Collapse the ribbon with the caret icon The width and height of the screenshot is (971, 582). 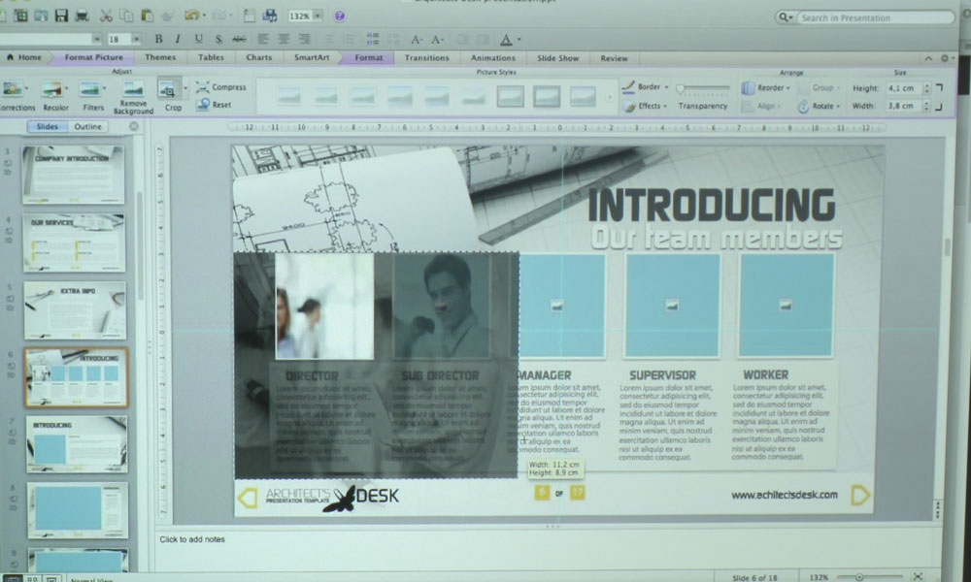pos(928,58)
